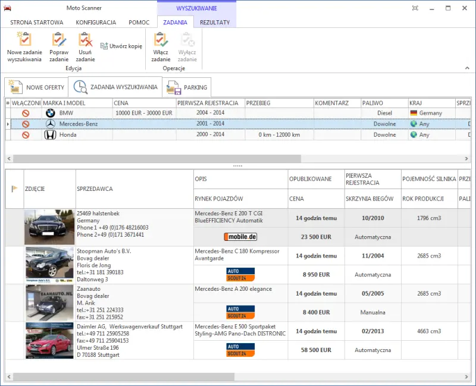This screenshot has height=386, width=476.
Task: Click the BMW logo icon
Action: pyautogui.click(x=51, y=113)
